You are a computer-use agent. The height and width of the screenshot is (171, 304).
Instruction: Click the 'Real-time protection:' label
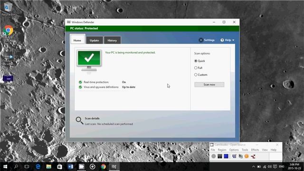pos(96,82)
